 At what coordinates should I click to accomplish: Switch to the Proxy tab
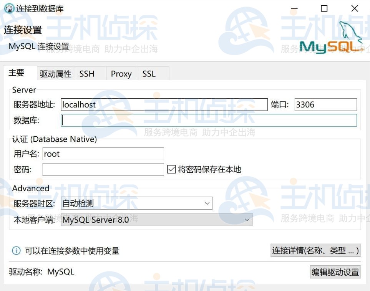(x=121, y=74)
